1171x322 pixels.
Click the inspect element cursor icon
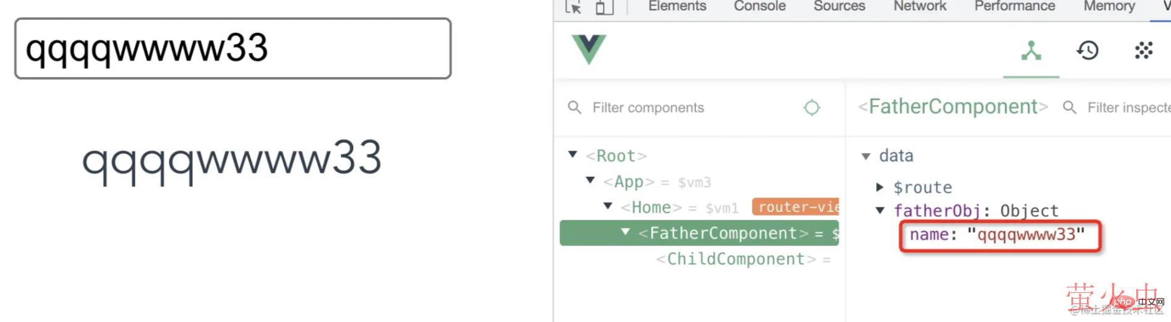(x=573, y=7)
